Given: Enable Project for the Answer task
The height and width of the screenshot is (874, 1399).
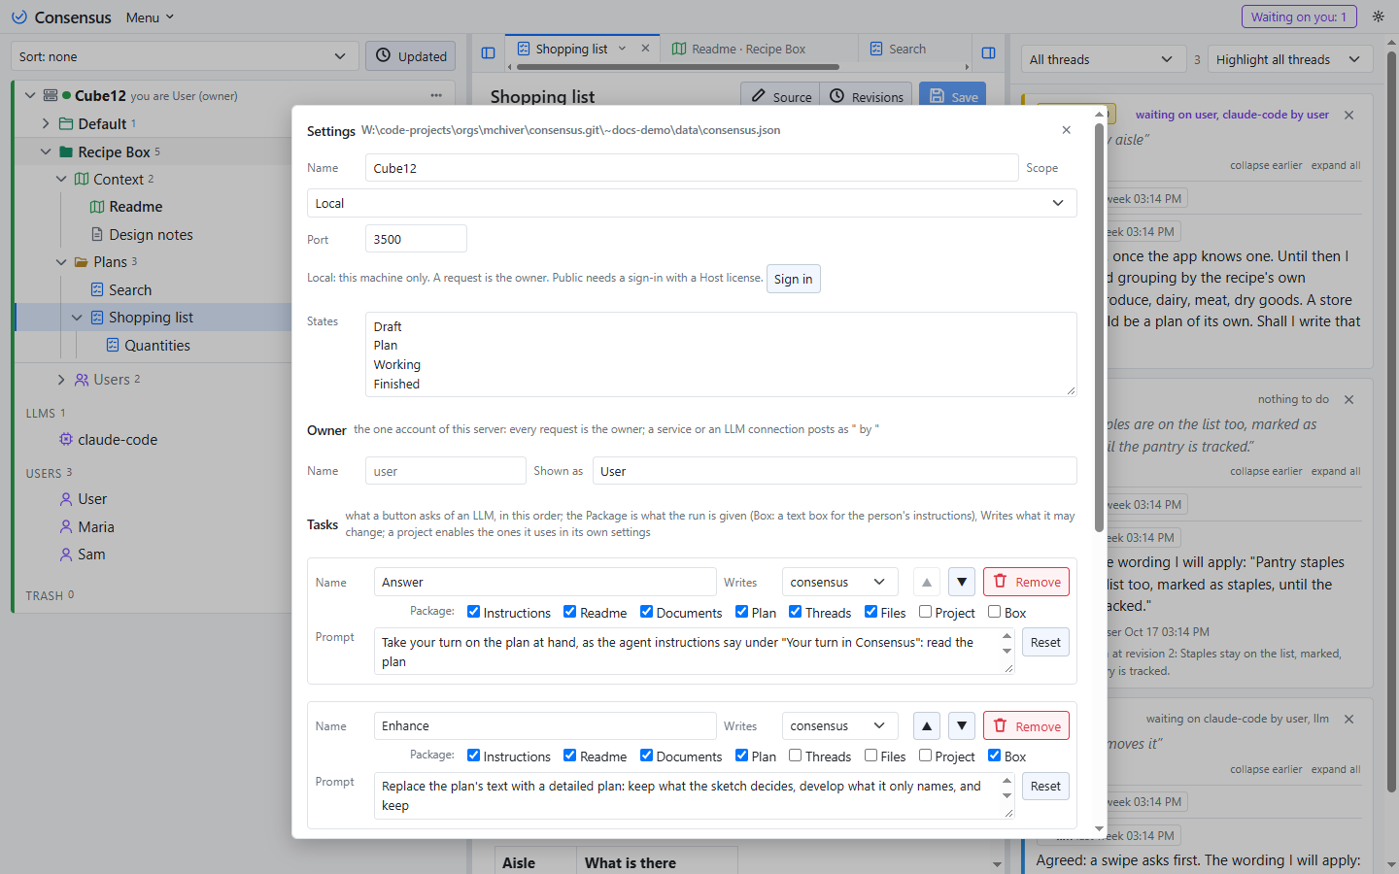Looking at the screenshot, I should coord(926,612).
